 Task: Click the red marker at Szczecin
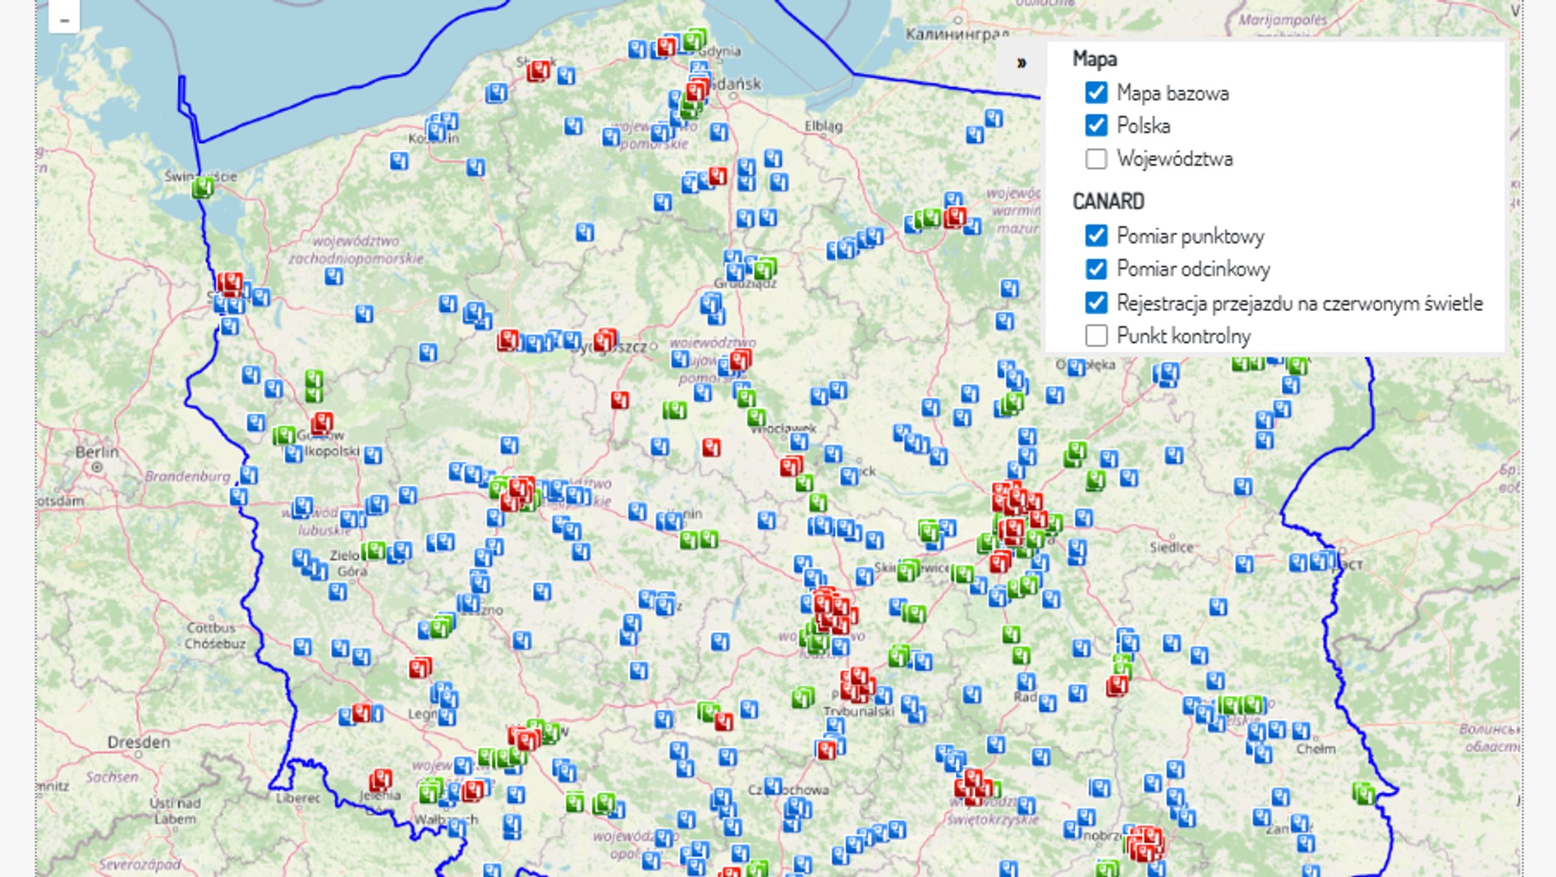click(x=230, y=284)
